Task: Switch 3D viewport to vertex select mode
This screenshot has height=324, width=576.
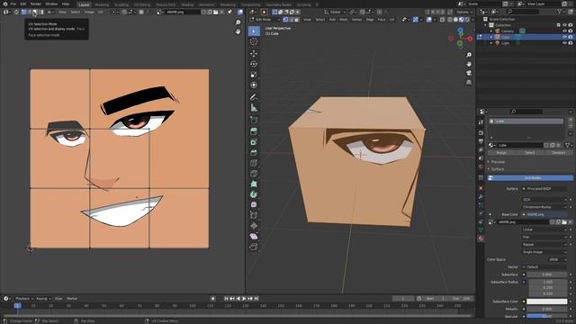Action: [285, 20]
